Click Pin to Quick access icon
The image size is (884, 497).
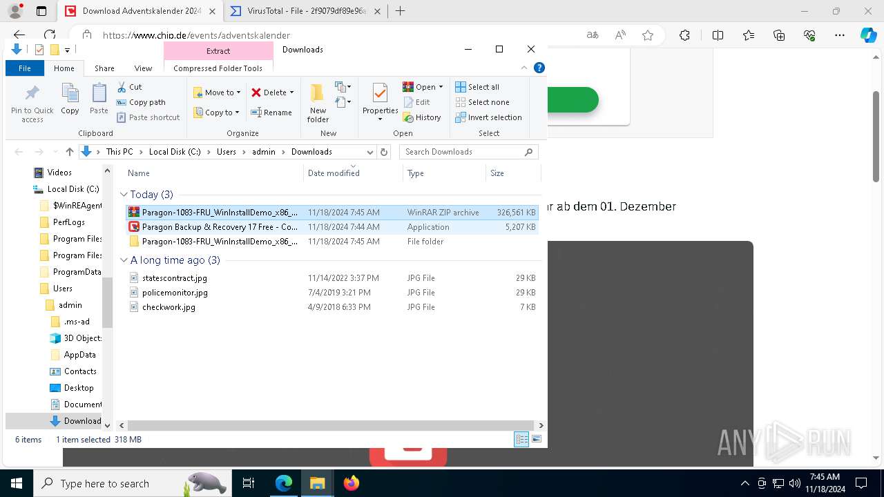click(32, 104)
